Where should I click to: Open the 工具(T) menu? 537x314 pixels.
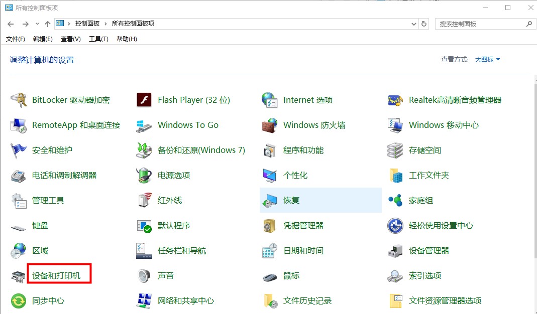tap(98, 39)
